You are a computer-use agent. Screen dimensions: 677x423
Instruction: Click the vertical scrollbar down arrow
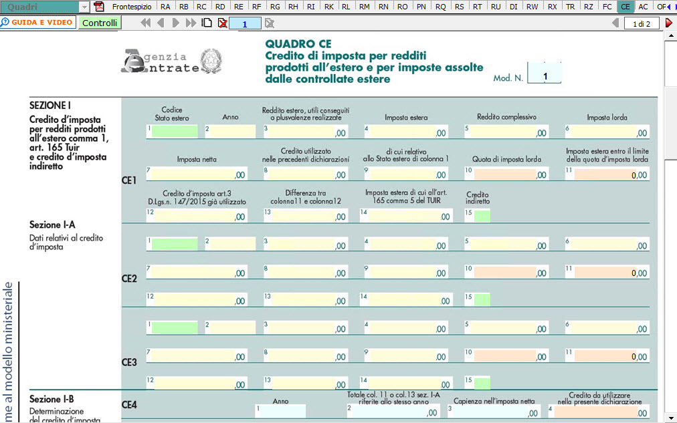671,418
